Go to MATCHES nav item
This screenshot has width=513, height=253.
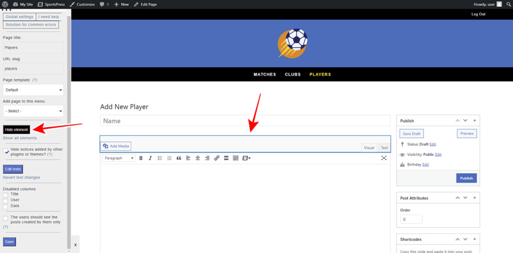click(265, 74)
